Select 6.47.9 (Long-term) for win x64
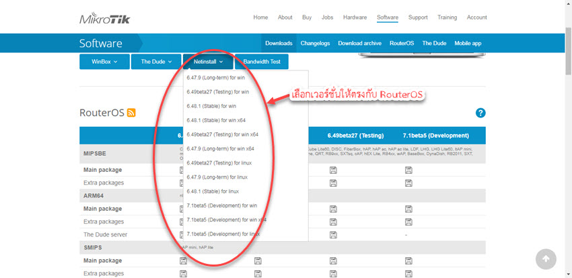572x278 pixels. (x=220, y=149)
